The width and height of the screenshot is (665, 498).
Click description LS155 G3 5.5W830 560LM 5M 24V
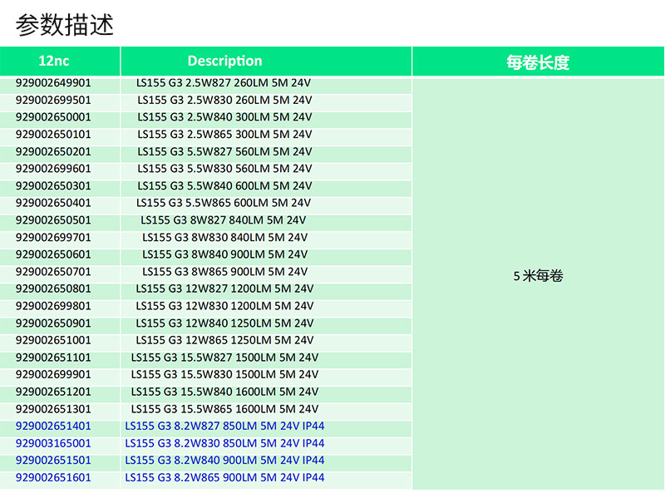coord(224,169)
